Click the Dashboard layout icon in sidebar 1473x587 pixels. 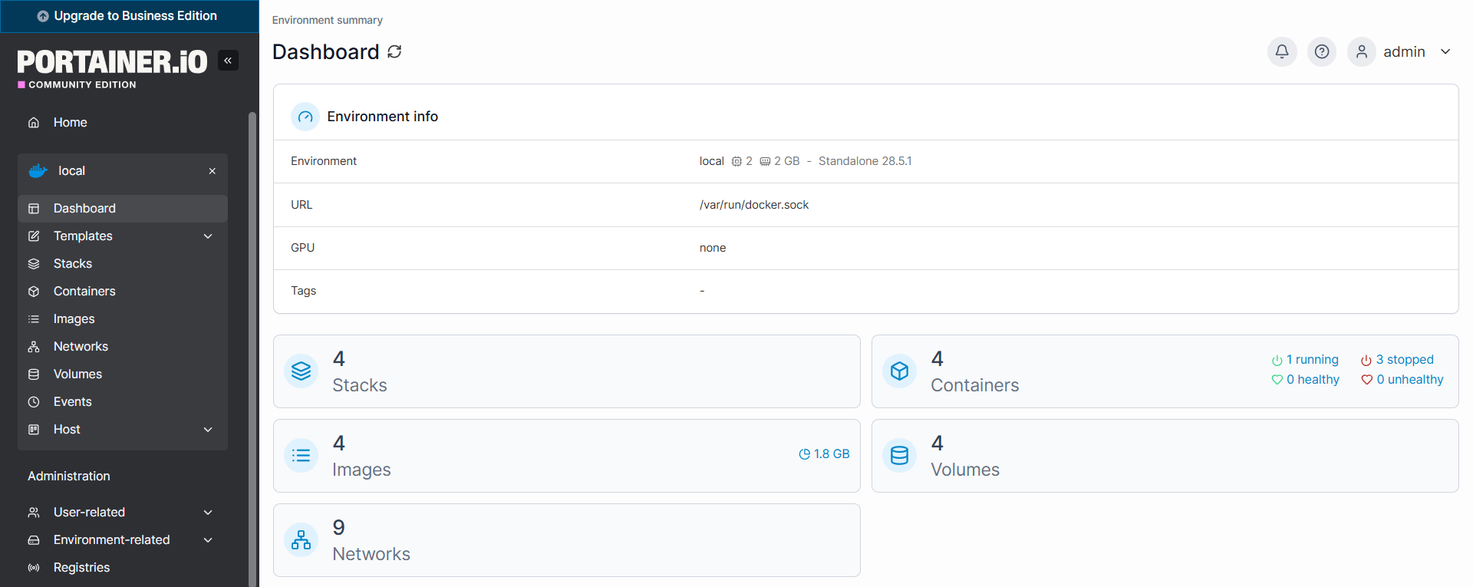[x=34, y=209]
